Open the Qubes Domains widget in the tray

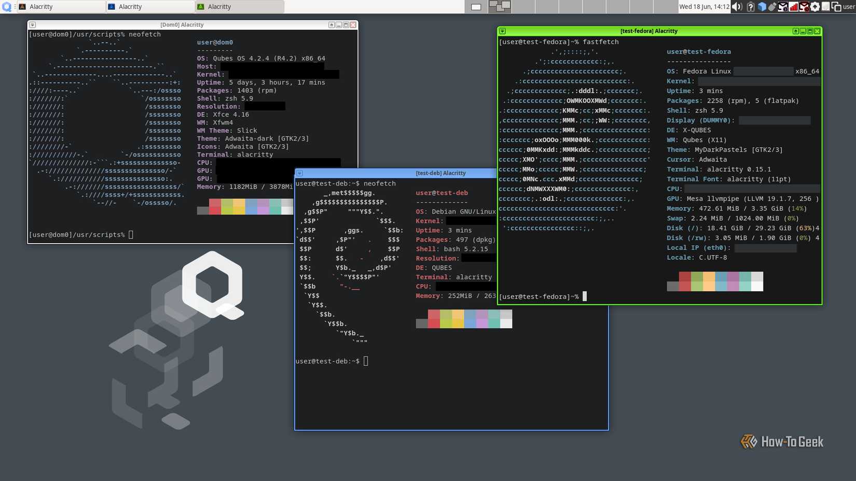pos(762,7)
